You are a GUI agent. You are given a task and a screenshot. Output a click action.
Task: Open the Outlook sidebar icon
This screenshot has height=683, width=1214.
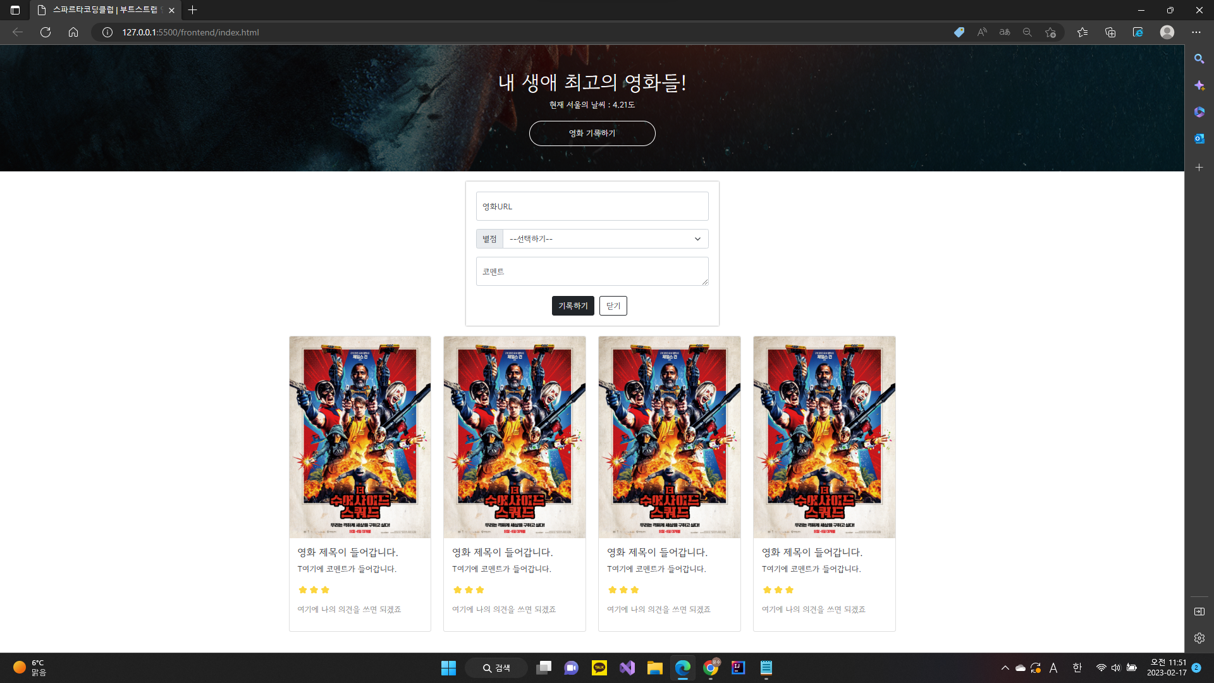click(x=1199, y=138)
